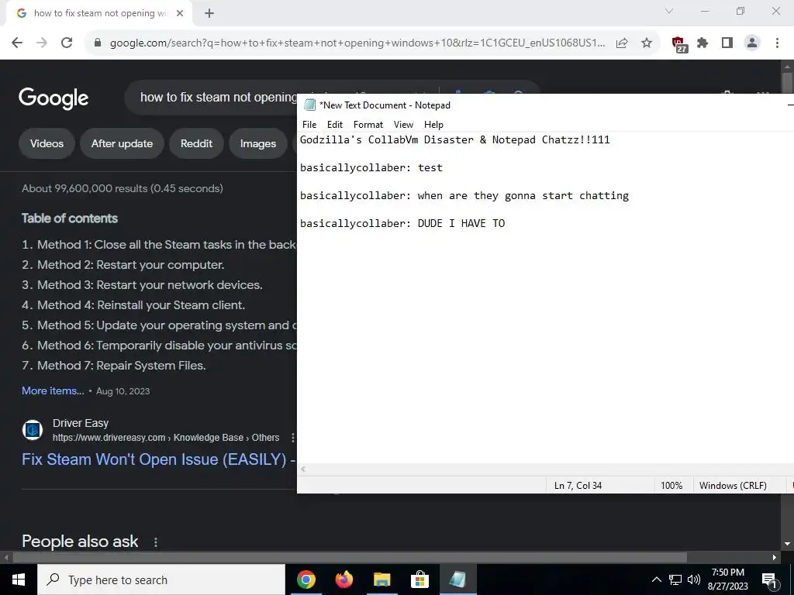Screen dimensions: 794x595
Task: Open Notepad's Format menu
Action: tap(368, 125)
